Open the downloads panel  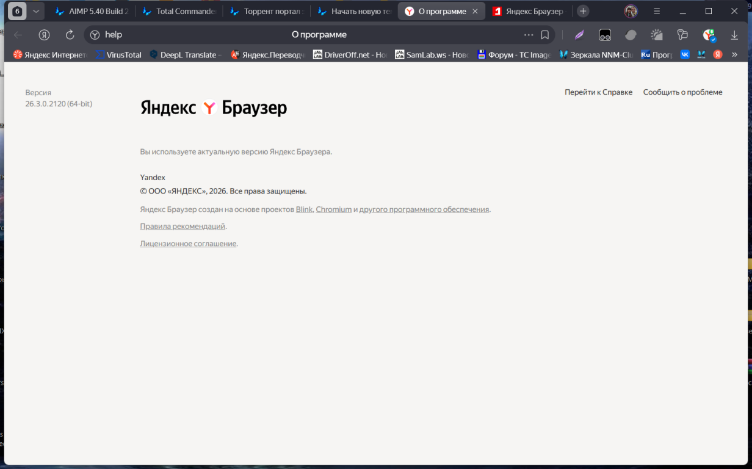pyautogui.click(x=734, y=35)
